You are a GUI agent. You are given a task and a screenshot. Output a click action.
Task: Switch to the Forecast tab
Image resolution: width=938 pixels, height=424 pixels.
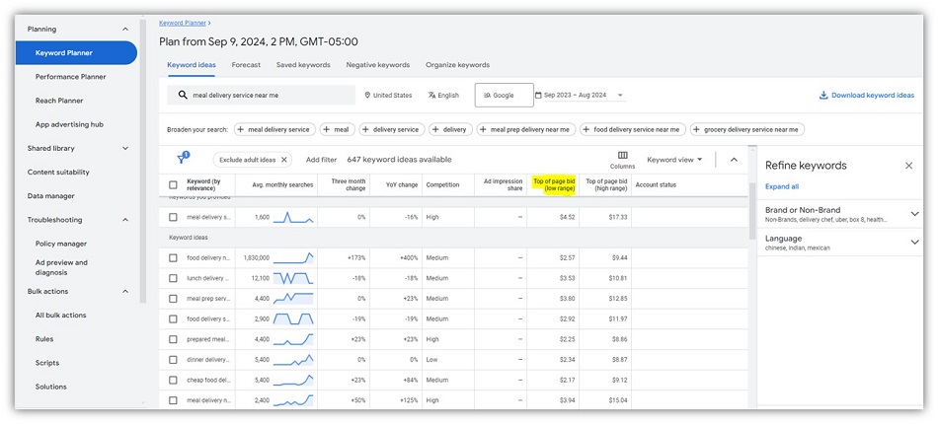pos(246,65)
